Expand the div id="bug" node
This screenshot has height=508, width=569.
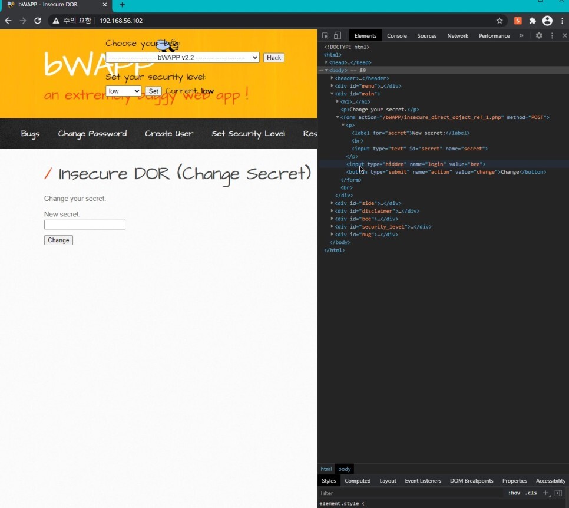(332, 235)
